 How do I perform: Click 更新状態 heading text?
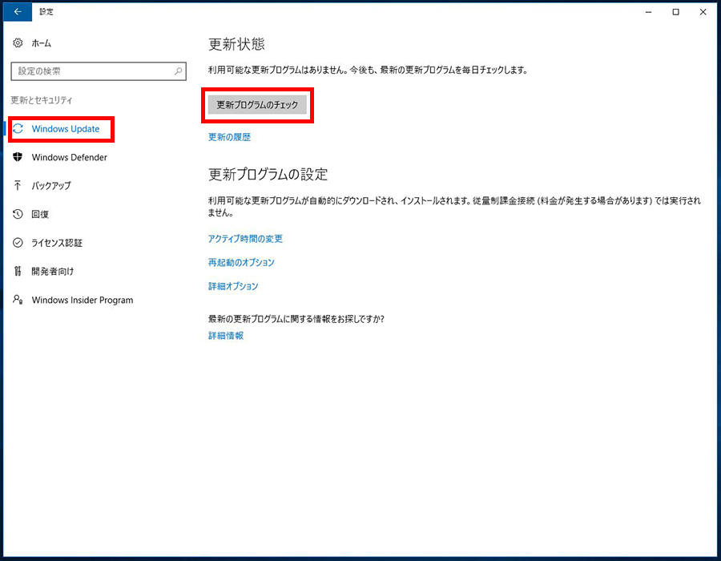(x=236, y=44)
